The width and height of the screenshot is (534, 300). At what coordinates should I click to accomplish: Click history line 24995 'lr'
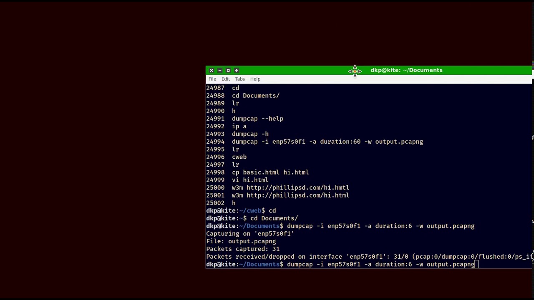(x=223, y=149)
